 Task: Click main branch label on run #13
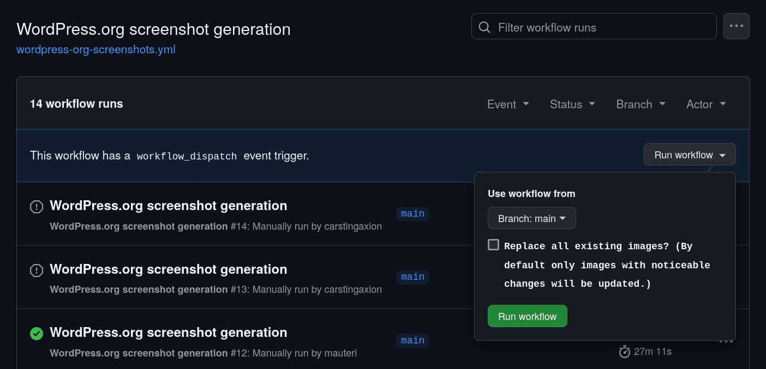pyautogui.click(x=412, y=277)
